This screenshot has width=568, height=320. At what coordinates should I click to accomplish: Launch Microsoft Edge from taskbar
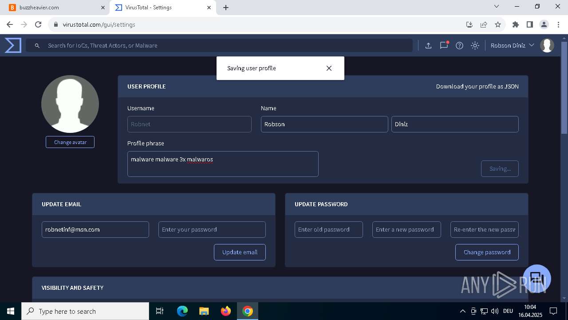[x=182, y=311]
